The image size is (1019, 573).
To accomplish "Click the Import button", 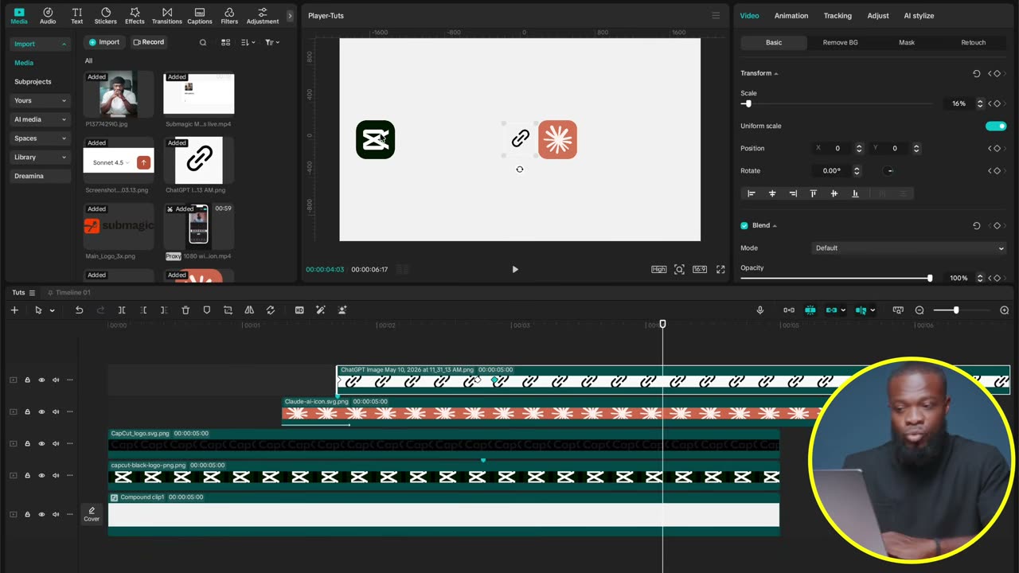I will [104, 42].
